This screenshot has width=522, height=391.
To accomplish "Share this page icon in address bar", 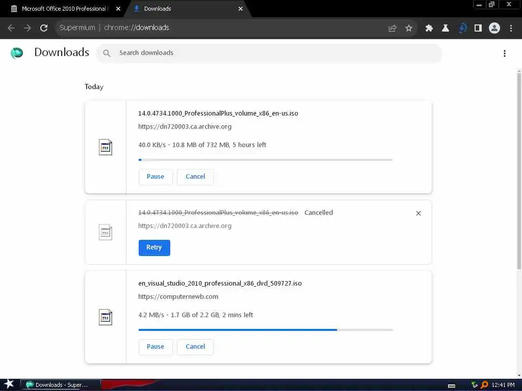I will tap(393, 29).
